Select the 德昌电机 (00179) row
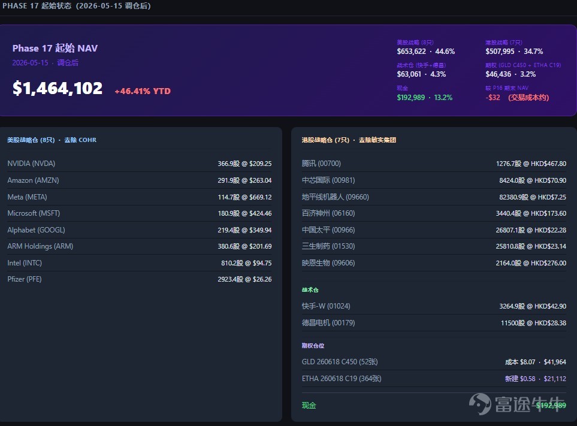Image resolution: width=577 pixels, height=426 pixels. click(x=434, y=323)
